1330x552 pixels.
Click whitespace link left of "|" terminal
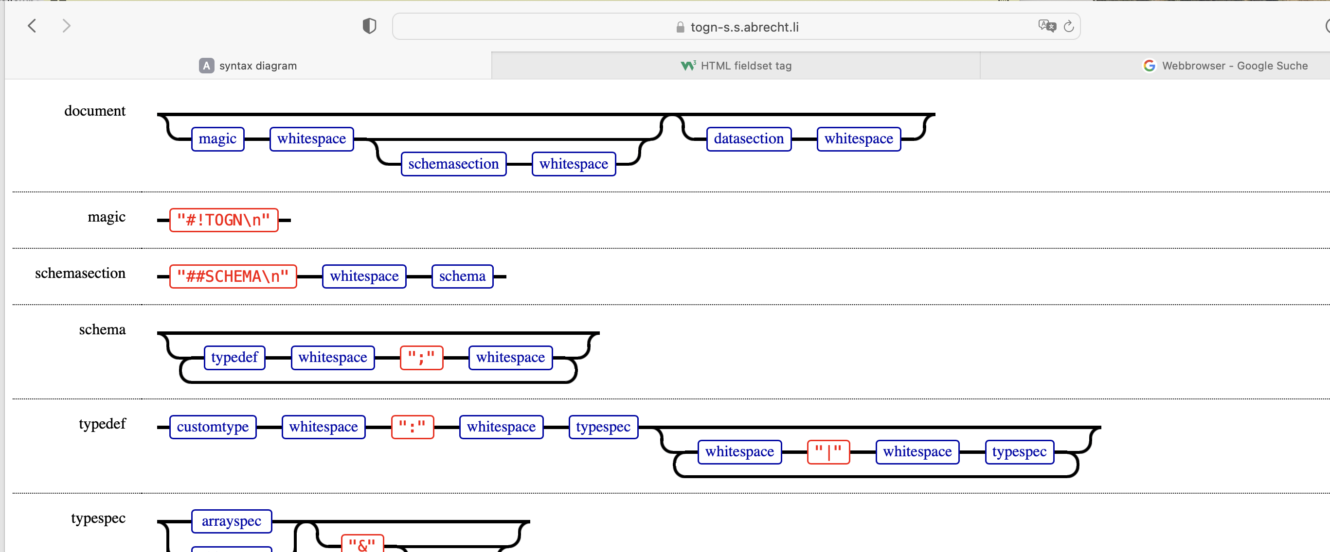739,452
